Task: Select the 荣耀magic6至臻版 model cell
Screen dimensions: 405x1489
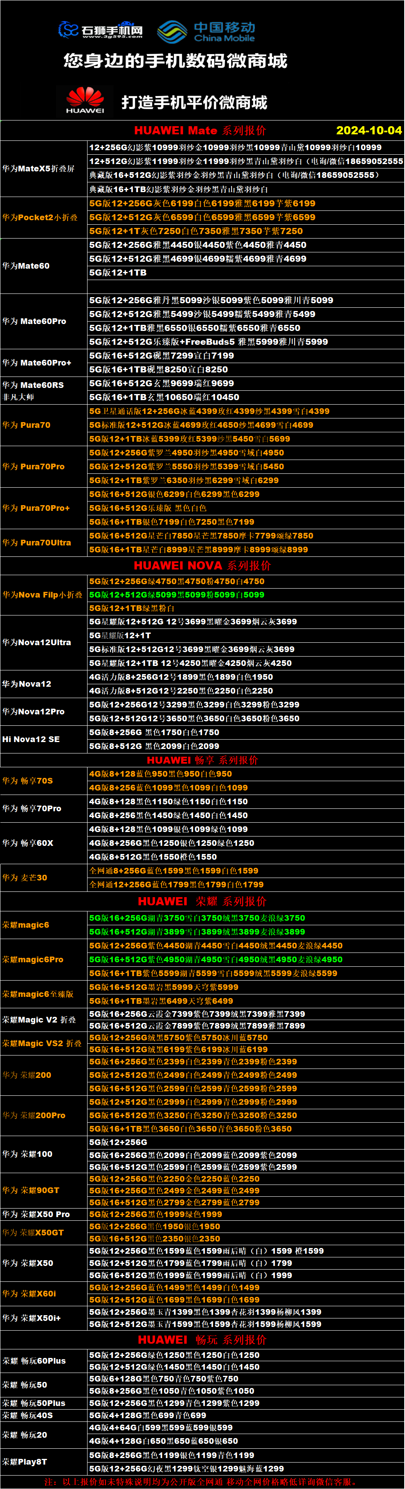Action: pos(44,995)
